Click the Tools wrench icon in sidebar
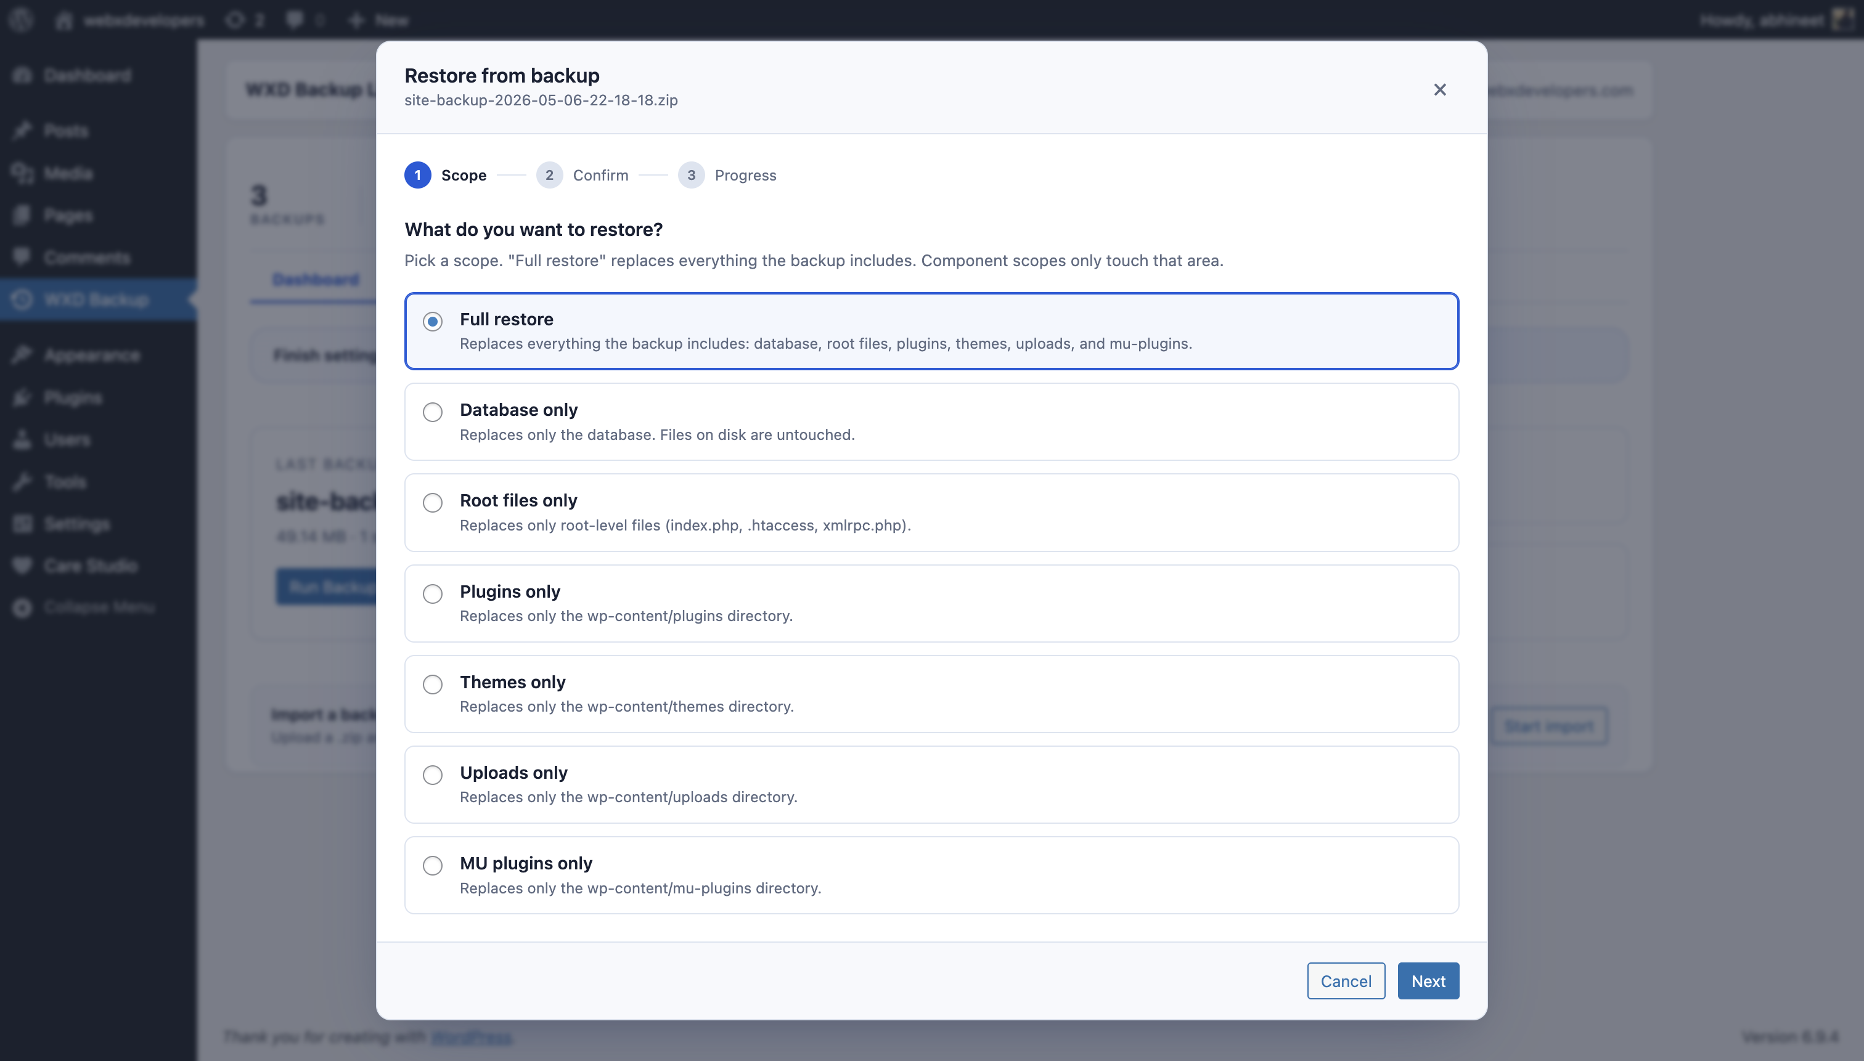The height and width of the screenshot is (1061, 1864). 22,482
